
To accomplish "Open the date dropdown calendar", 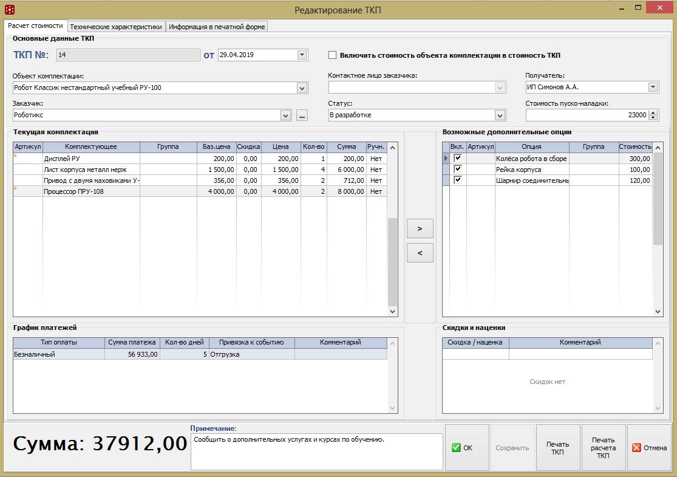I will point(302,55).
